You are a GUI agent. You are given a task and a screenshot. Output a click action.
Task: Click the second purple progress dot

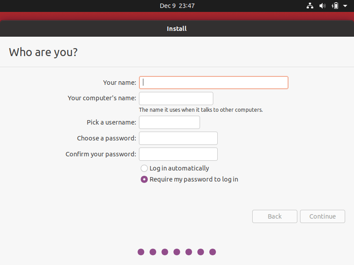click(153, 252)
